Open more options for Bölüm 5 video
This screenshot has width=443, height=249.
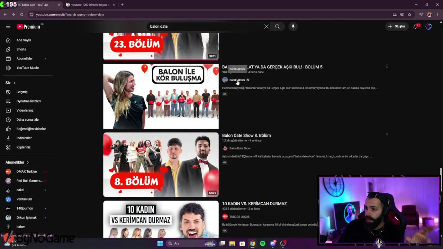[387, 66]
